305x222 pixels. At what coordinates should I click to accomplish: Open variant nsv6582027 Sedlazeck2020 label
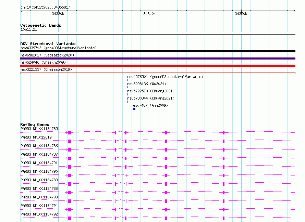pos(47,55)
